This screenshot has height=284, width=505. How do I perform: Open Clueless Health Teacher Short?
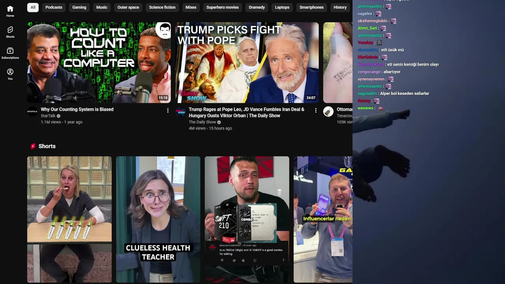tap(158, 219)
